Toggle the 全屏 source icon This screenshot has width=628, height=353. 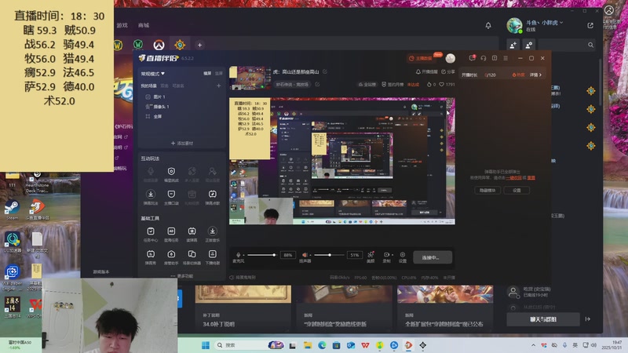pos(148,116)
